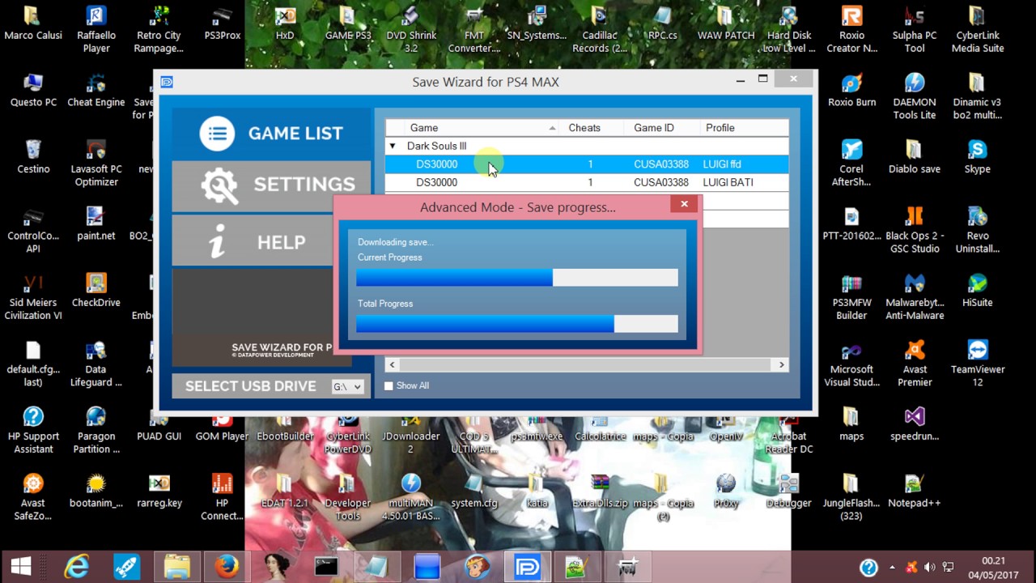Open the paint.net desktop icon

click(96, 223)
